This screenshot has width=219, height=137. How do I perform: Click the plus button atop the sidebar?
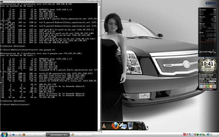click(x=207, y=3)
